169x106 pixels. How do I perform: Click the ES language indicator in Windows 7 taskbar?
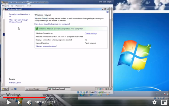pos(157,94)
